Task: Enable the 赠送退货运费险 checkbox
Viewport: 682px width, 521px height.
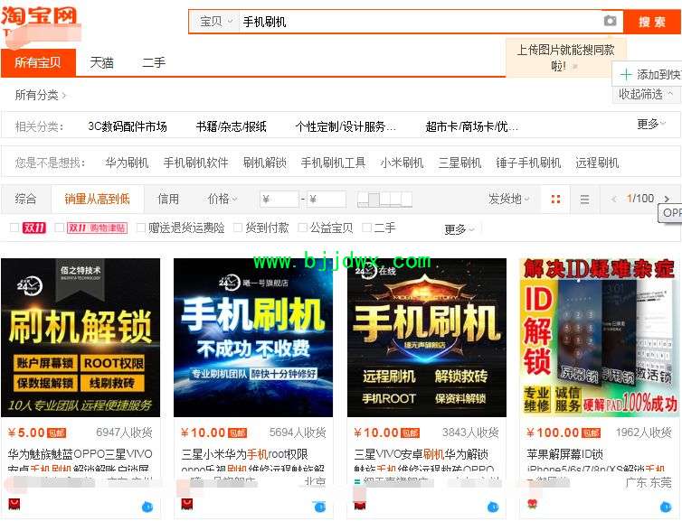Action: click(141, 228)
